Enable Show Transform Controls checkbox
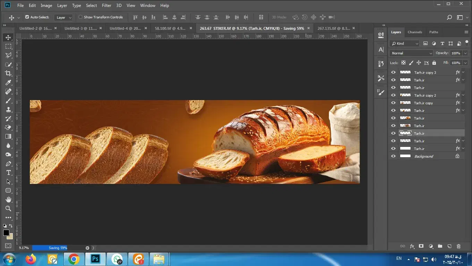 [81, 17]
